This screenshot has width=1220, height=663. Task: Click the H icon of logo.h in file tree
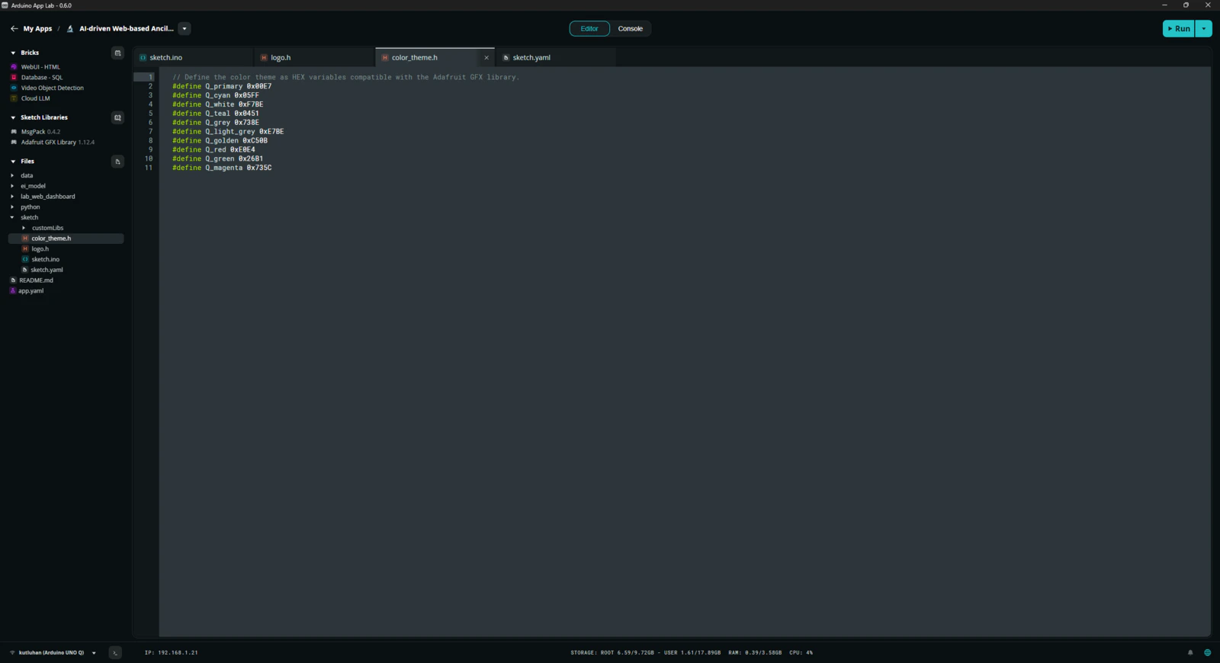(x=25, y=249)
